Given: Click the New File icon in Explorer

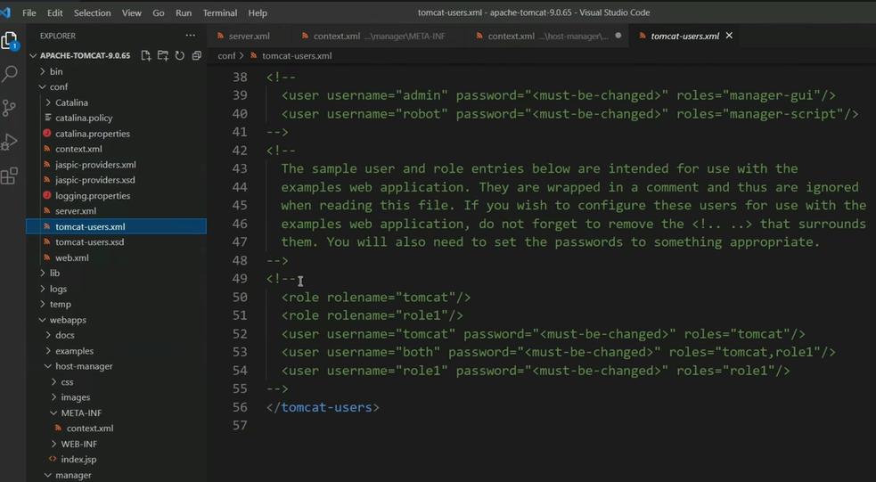Looking at the screenshot, I should [146, 55].
